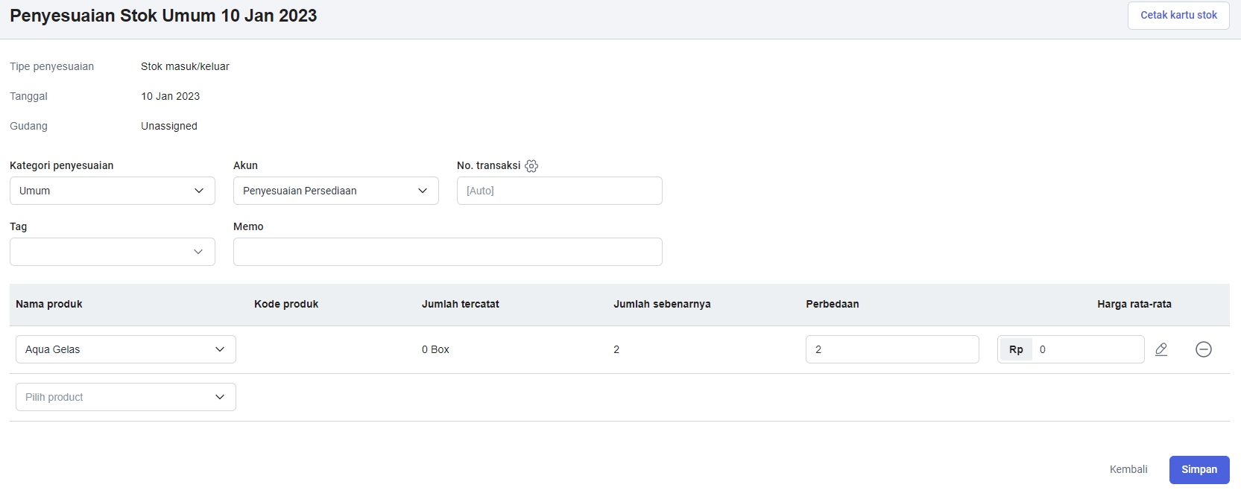Click the Jumlah tercatat column header

(460, 304)
